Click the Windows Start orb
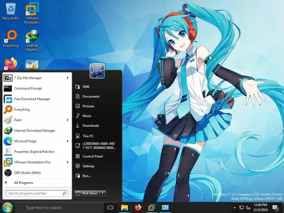 click(x=7, y=207)
